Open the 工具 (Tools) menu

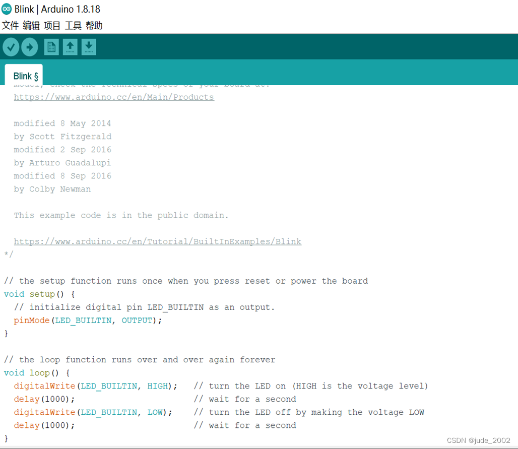[x=73, y=25]
